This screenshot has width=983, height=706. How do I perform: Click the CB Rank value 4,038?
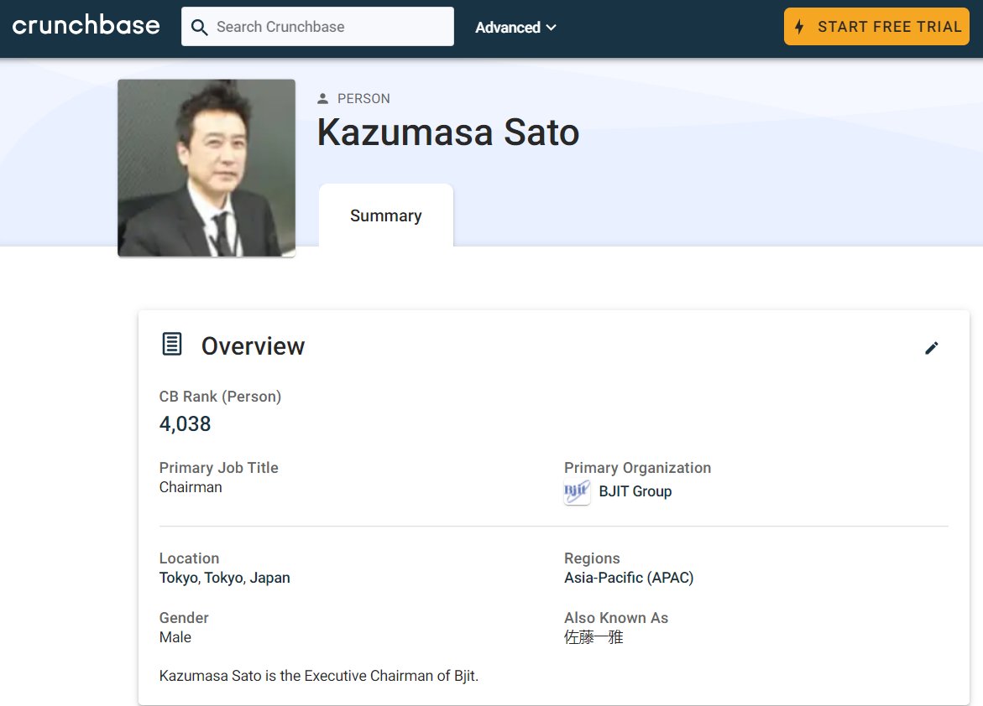click(185, 424)
